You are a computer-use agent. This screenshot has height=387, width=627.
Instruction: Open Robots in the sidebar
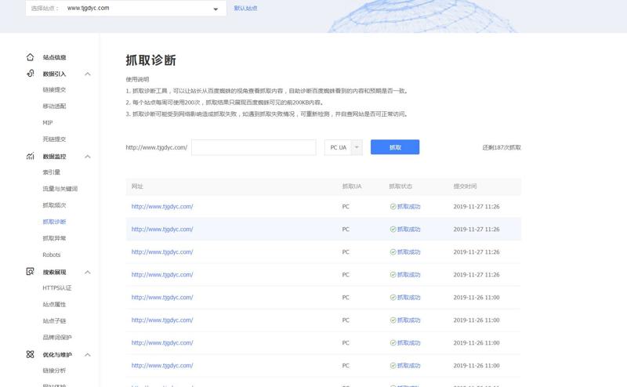[52, 255]
